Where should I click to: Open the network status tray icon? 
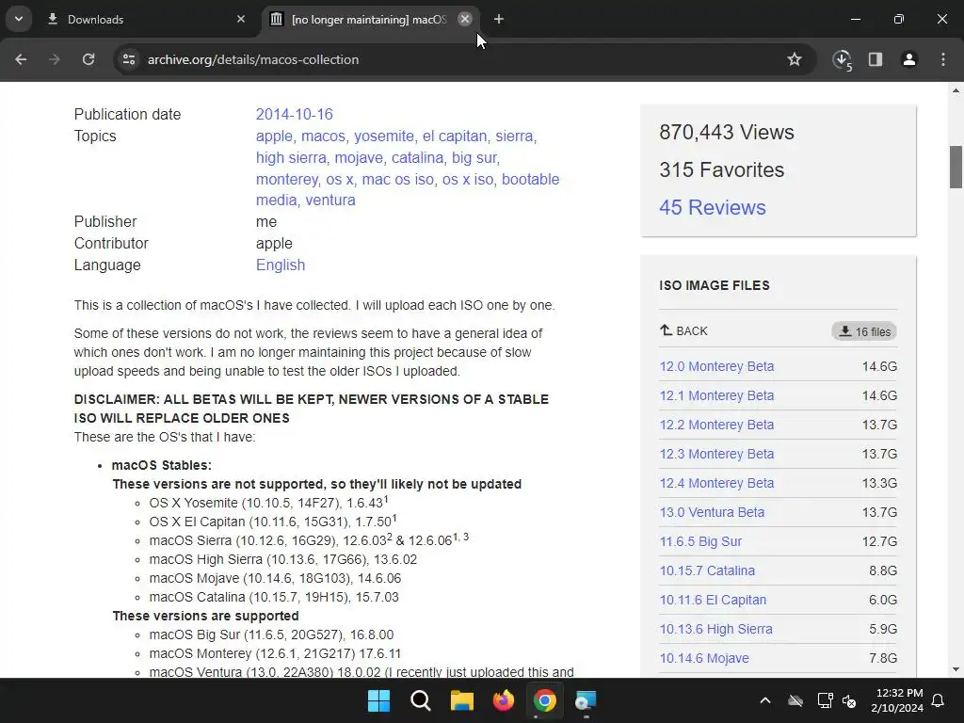(825, 700)
